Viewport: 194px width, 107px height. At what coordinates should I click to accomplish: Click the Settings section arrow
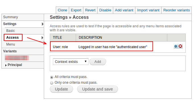43,24
